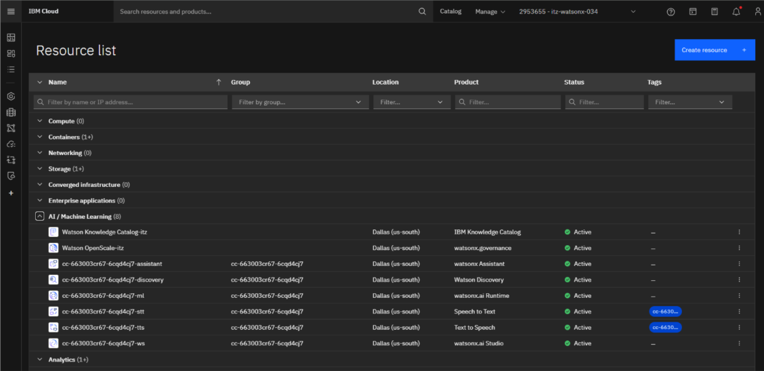Click the Group column header
The image size is (764, 371).
point(240,83)
